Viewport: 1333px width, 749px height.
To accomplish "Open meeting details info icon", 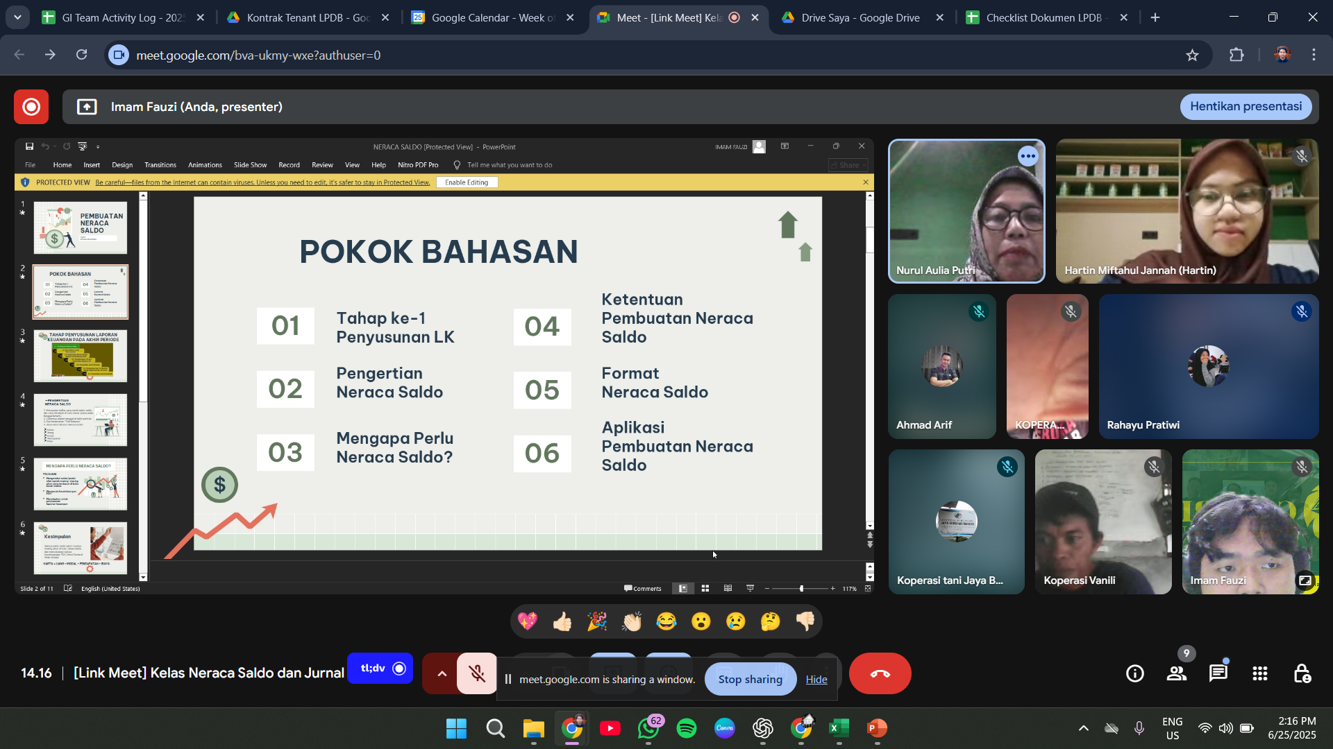I will [x=1135, y=673].
